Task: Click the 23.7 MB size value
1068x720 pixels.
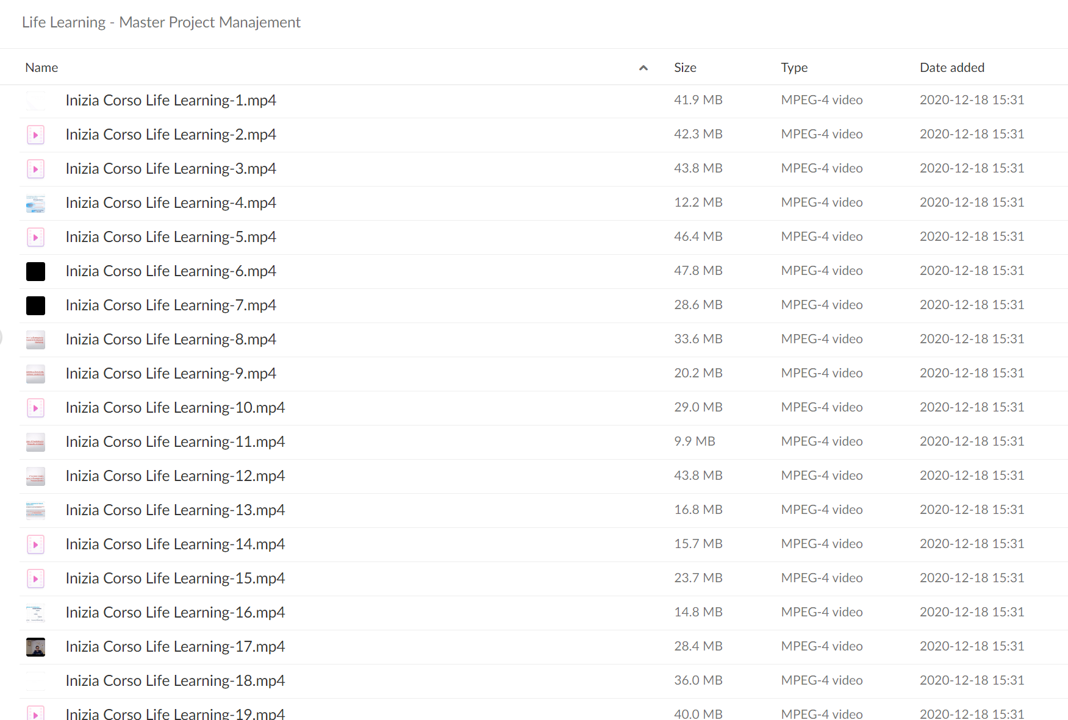Action: pyautogui.click(x=698, y=578)
